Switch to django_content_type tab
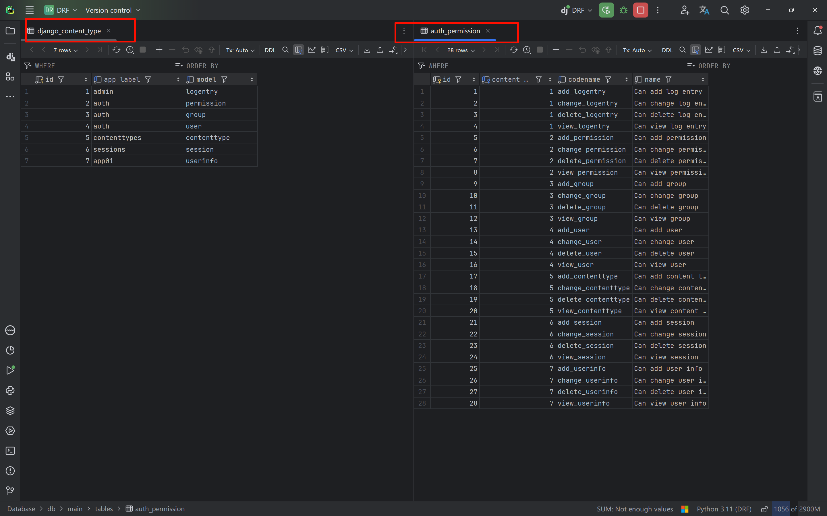The width and height of the screenshot is (827, 516). tap(69, 31)
